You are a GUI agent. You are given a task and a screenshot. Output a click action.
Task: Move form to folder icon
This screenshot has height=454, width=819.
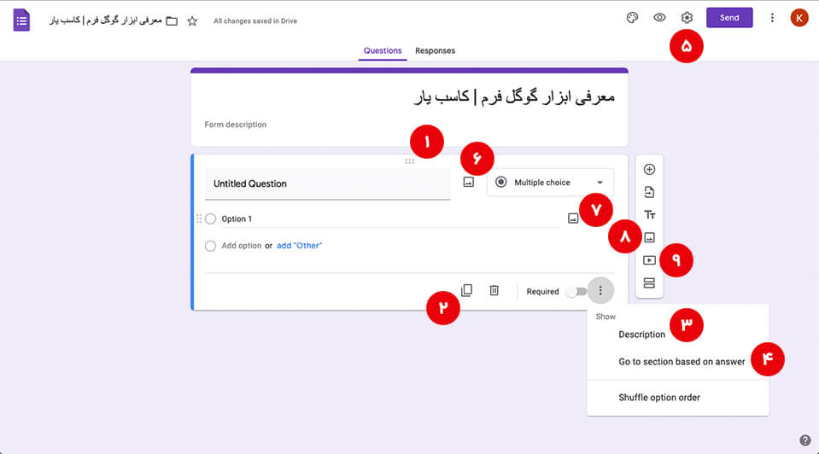[x=172, y=20]
